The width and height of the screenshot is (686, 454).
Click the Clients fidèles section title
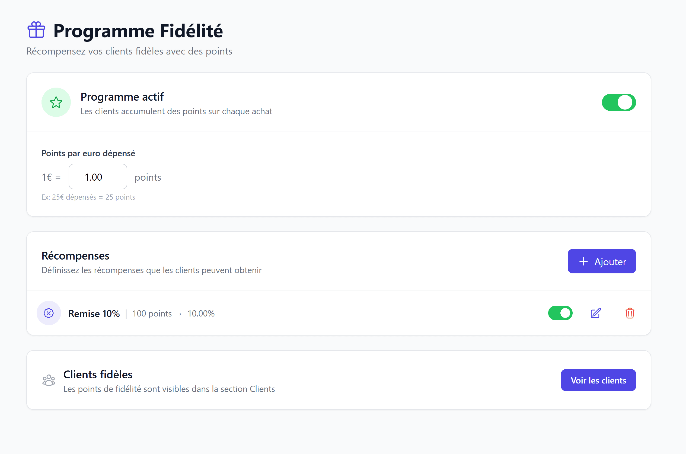[98, 374]
